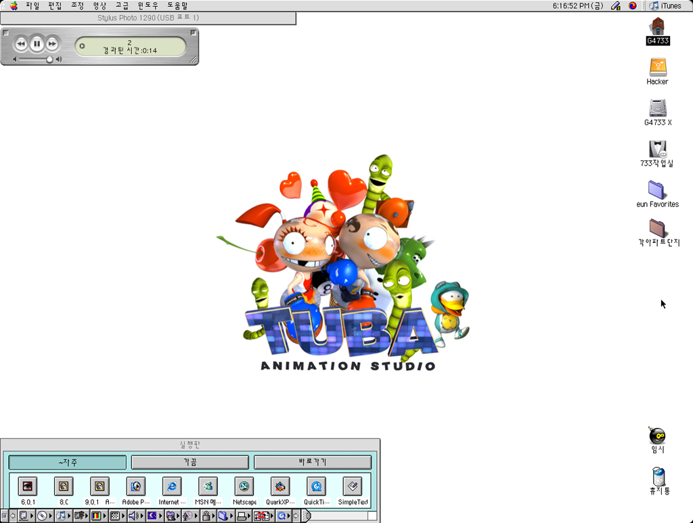Image resolution: width=693 pixels, height=523 pixels.
Task: Select the Hacker drive icon on desktop
Action: point(657,68)
